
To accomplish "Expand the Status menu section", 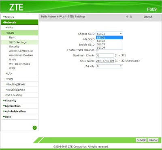I will point(9,17).
